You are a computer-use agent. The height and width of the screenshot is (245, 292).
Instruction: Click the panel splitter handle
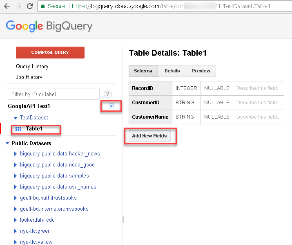(123, 220)
